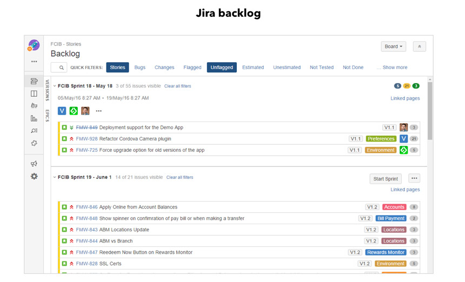The width and height of the screenshot is (465, 282).
Task: Open the Add-ons puzzle icon
Action: coord(34,143)
